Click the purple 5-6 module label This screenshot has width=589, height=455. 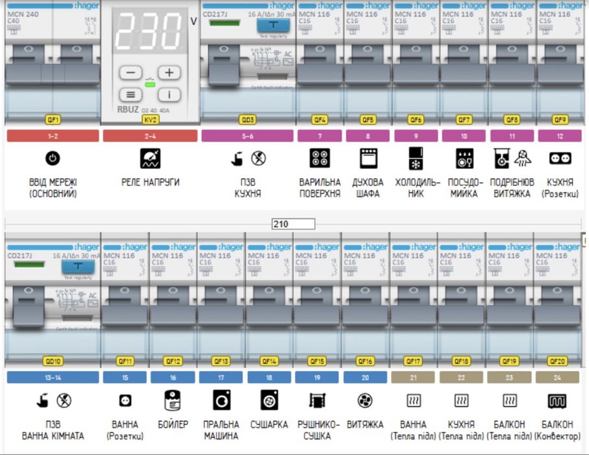click(x=247, y=136)
